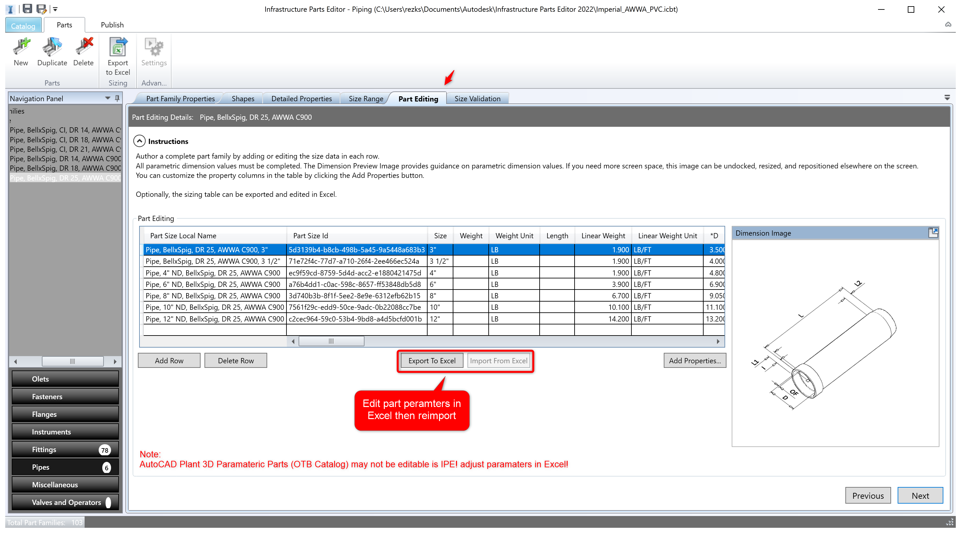The height and width of the screenshot is (533, 961).
Task: Click Export To Excel button below table
Action: [432, 360]
